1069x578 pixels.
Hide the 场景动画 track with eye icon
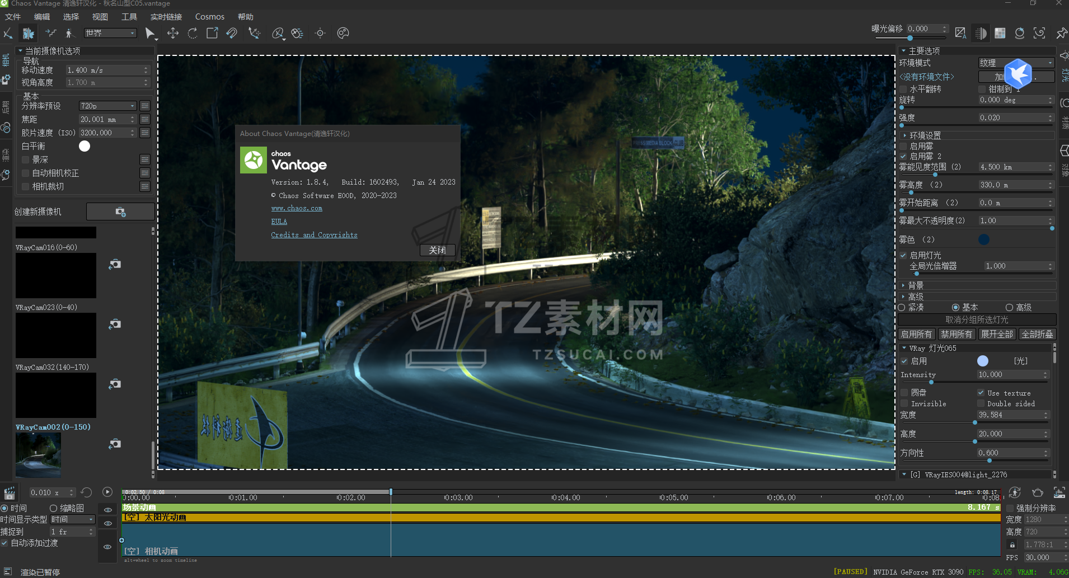tap(108, 510)
